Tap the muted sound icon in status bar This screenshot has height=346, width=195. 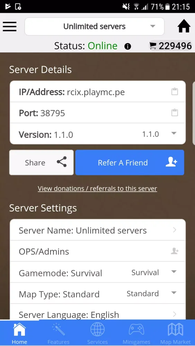click(x=126, y=7)
